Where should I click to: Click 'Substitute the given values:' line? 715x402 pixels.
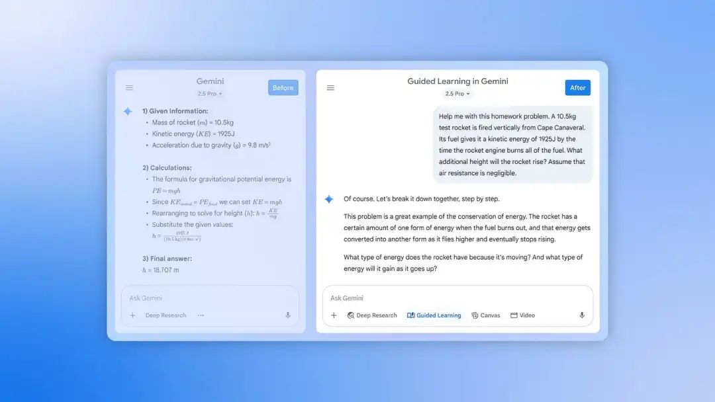[193, 224]
